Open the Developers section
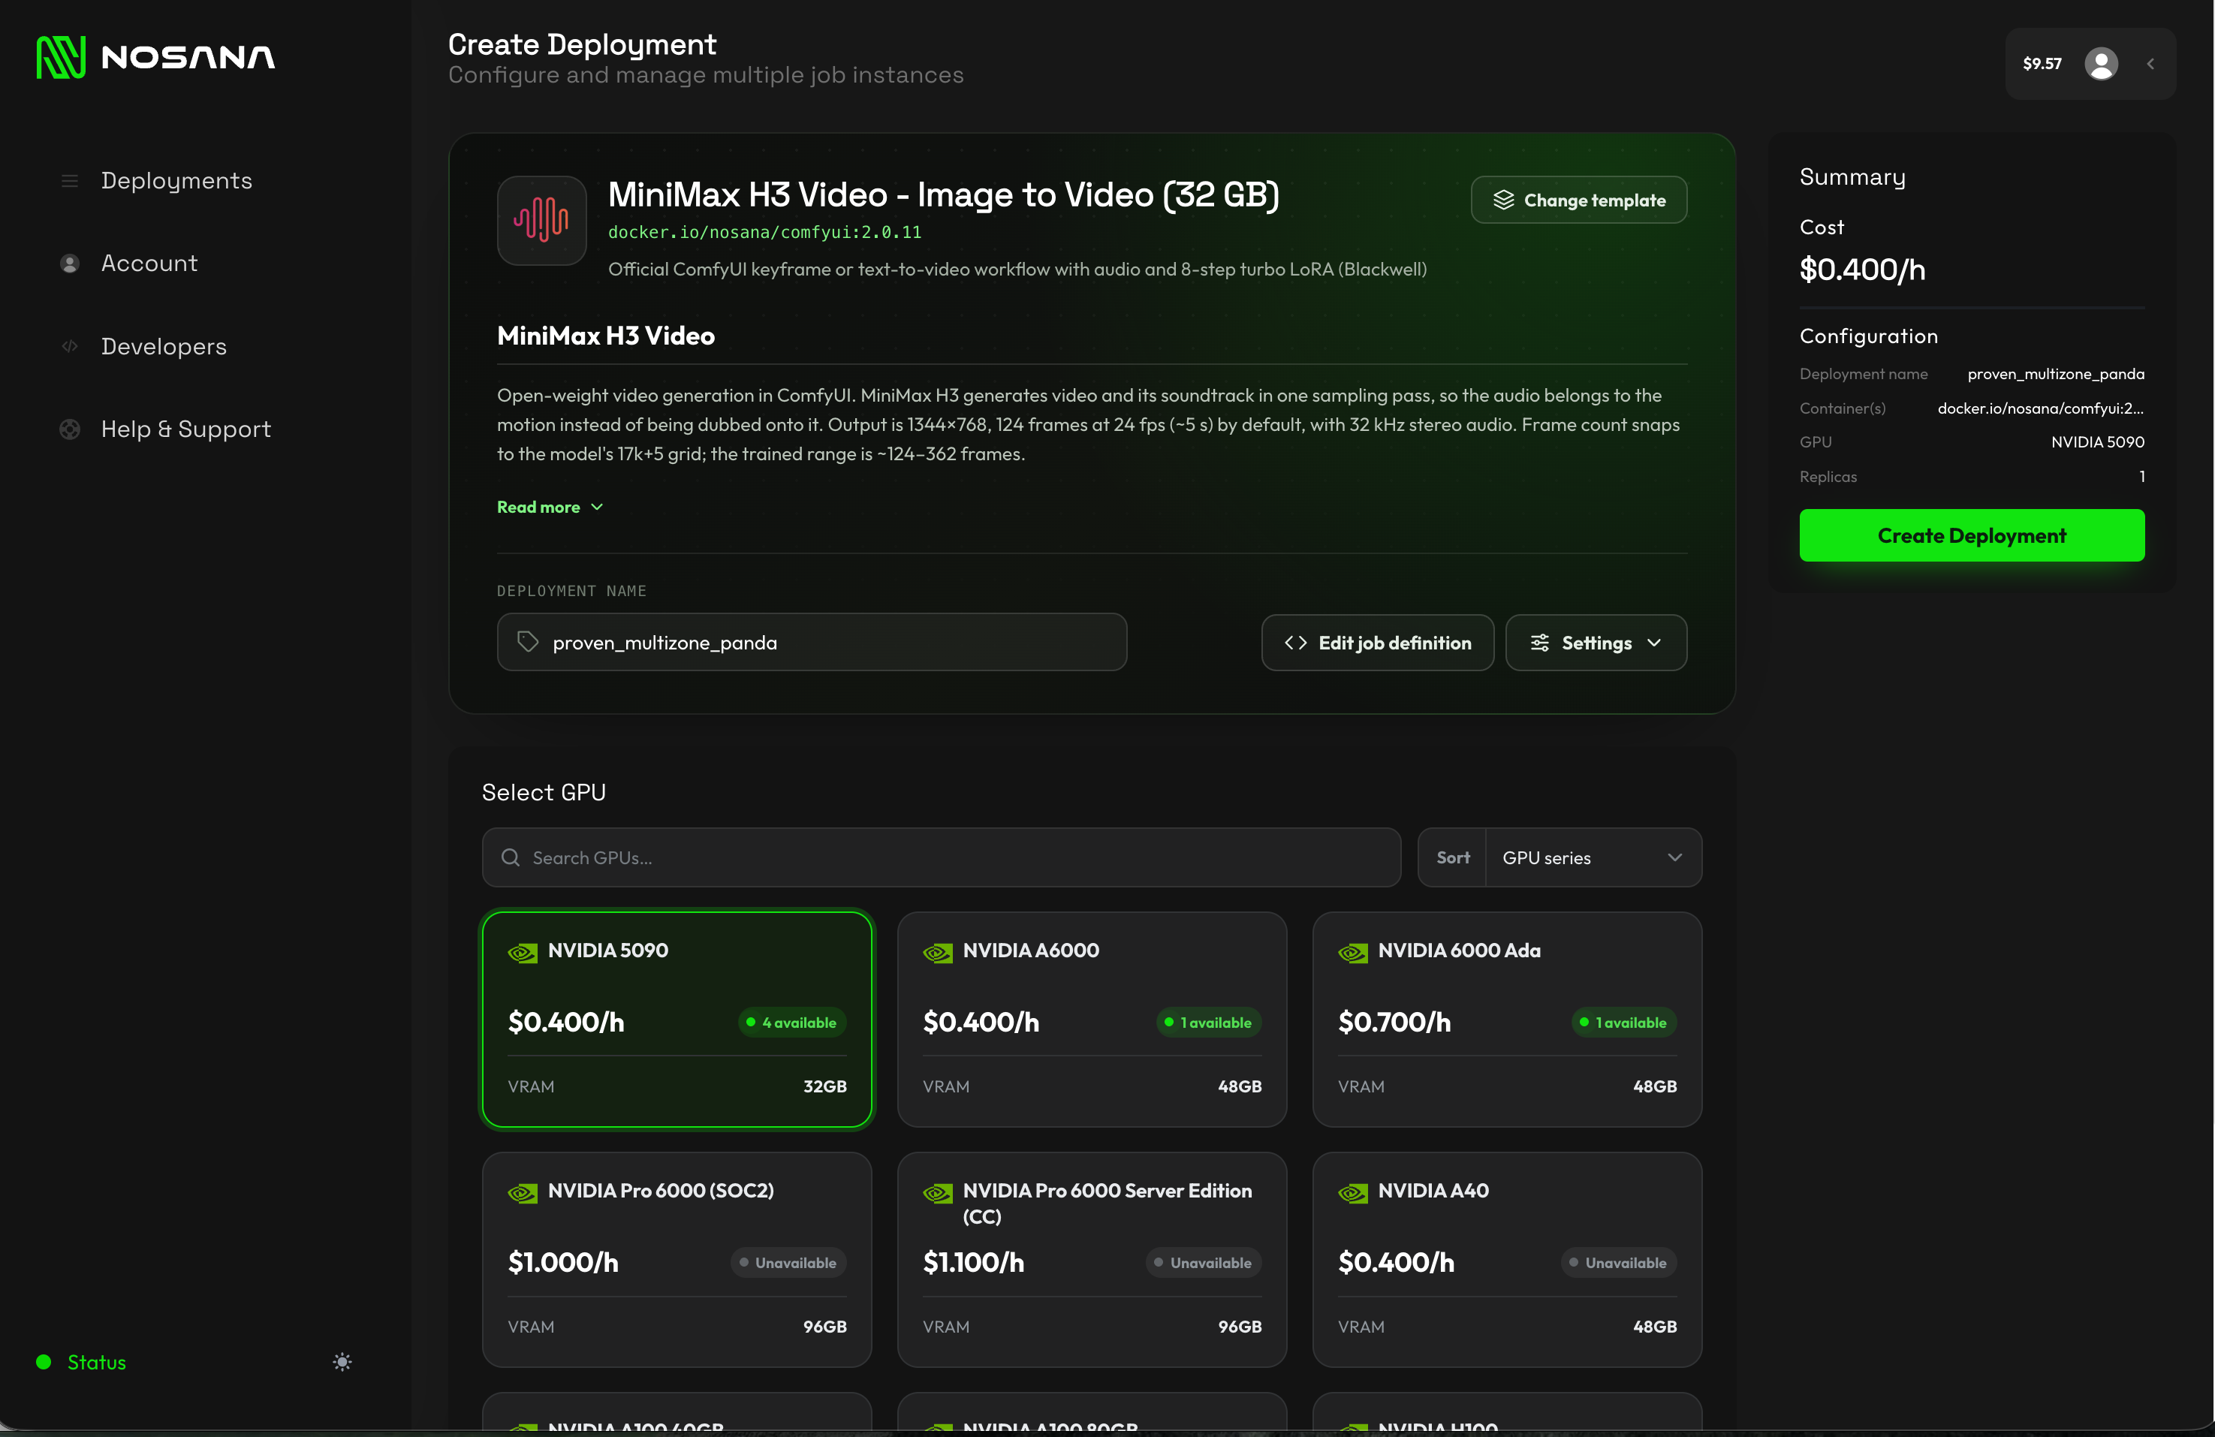Image resolution: width=2215 pixels, height=1437 pixels. (x=164, y=346)
